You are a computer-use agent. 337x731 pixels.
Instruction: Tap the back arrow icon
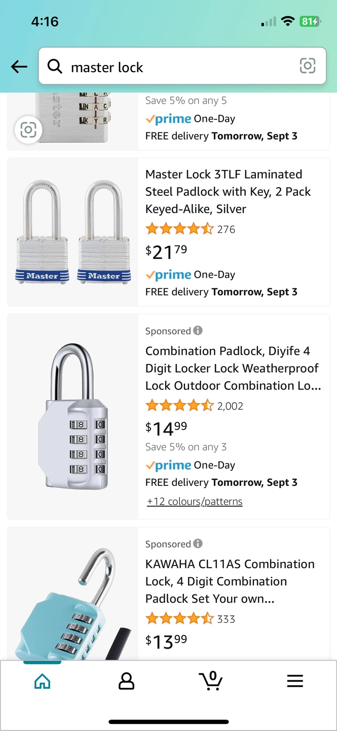point(19,67)
